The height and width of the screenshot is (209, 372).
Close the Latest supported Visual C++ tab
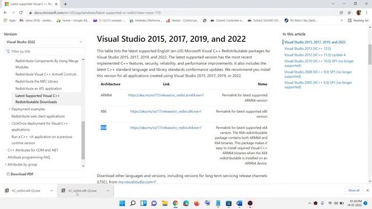pyautogui.click(x=56, y=4)
